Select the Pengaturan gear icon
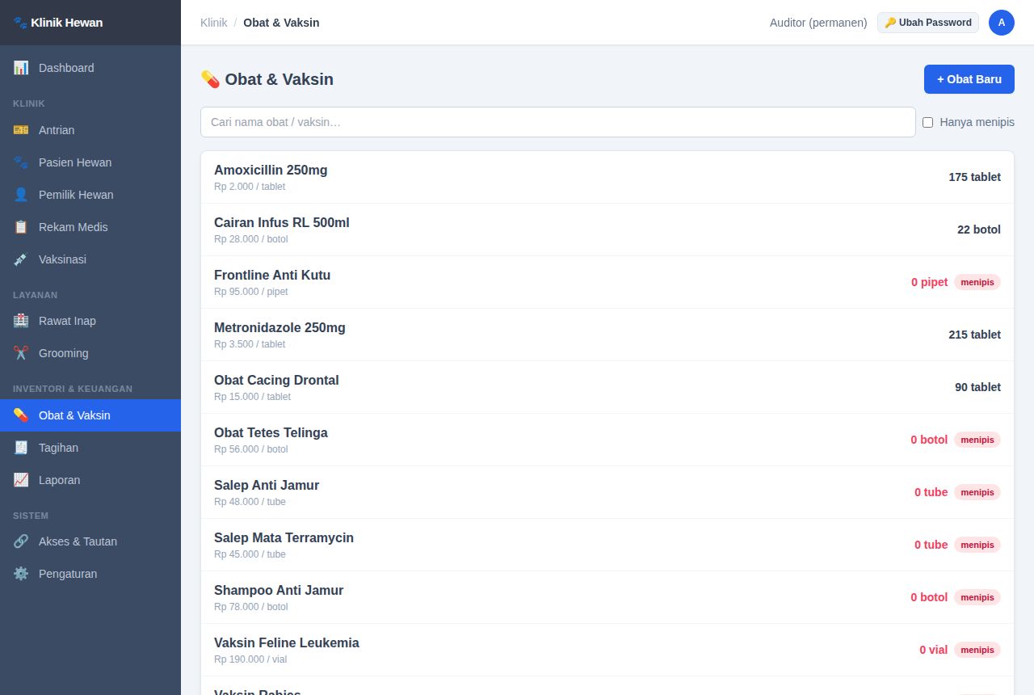This screenshot has width=1034, height=695. 21,574
